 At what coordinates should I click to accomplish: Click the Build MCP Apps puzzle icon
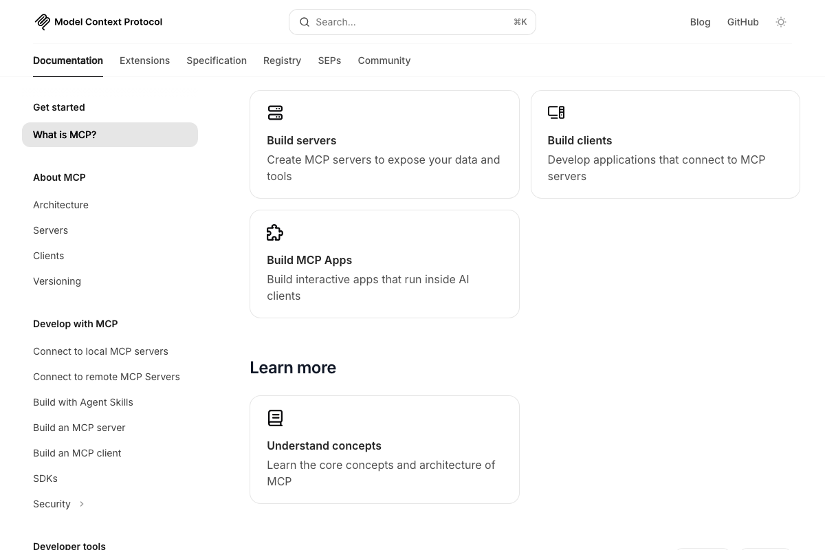tap(275, 232)
